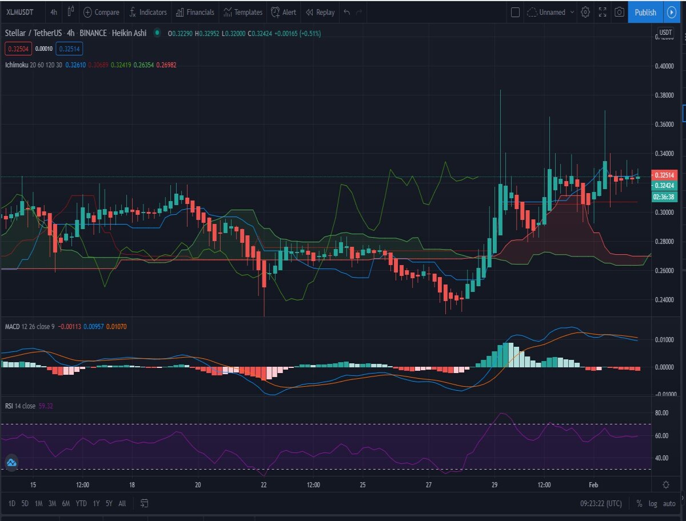686x521 pixels.
Task: Take a chart snapshot with camera icon
Action: pyautogui.click(x=619, y=12)
